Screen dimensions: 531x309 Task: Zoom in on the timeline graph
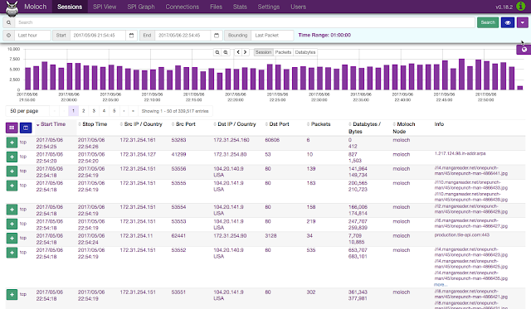[226, 52]
